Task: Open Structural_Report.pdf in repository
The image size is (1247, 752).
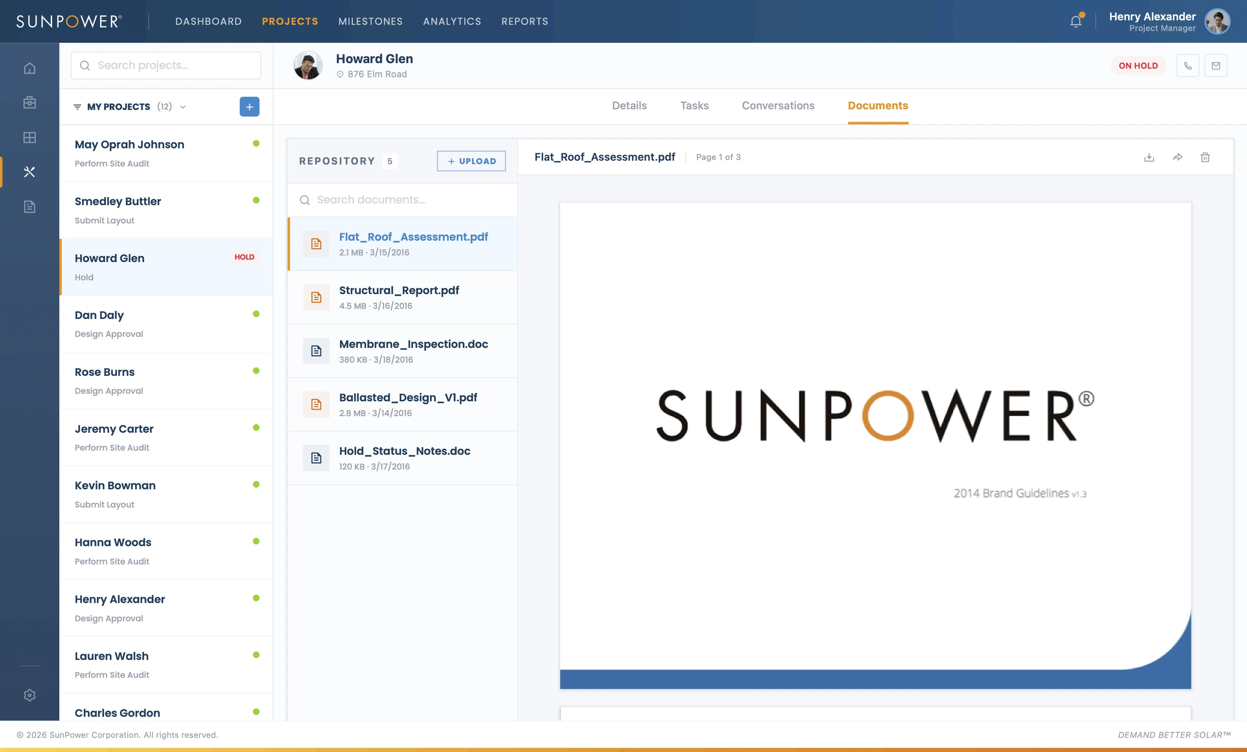Action: (402, 298)
